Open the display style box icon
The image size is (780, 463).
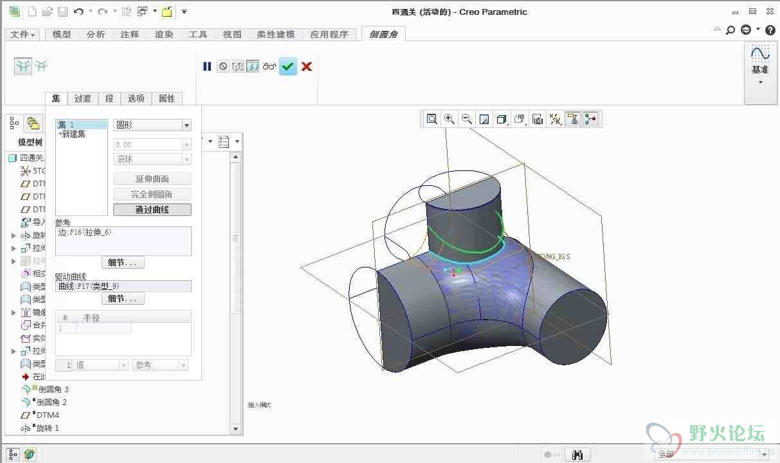point(502,119)
